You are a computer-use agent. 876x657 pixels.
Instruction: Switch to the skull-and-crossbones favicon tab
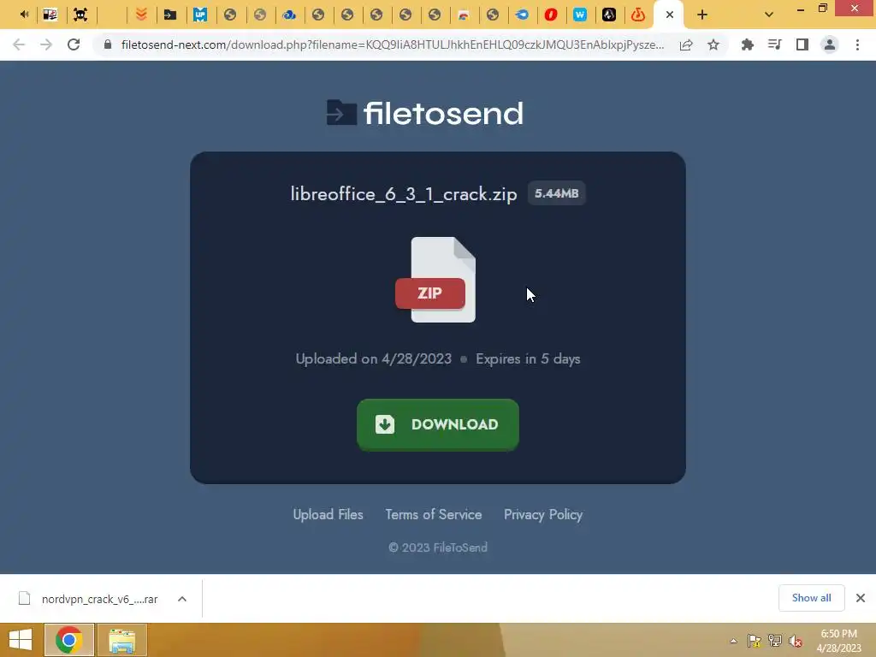click(80, 15)
